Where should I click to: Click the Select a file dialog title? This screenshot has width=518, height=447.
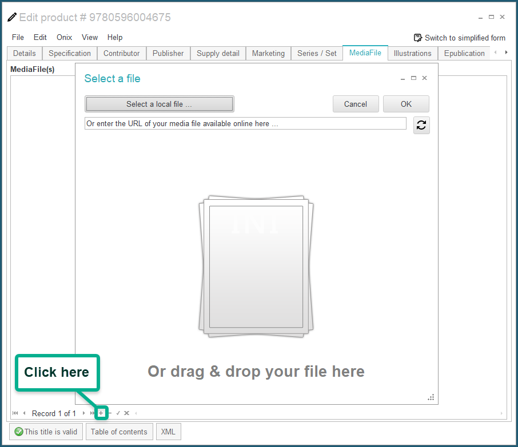(x=112, y=79)
